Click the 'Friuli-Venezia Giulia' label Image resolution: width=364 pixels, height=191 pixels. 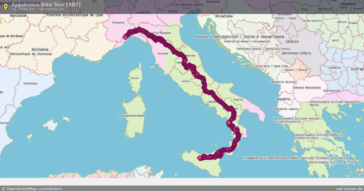(187, 5)
